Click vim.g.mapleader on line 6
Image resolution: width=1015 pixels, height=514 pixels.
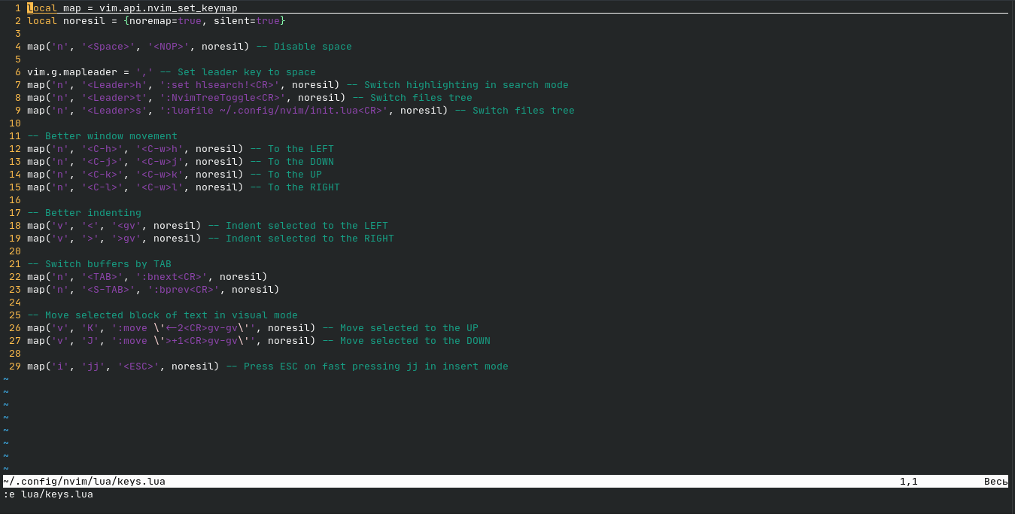[71, 71]
